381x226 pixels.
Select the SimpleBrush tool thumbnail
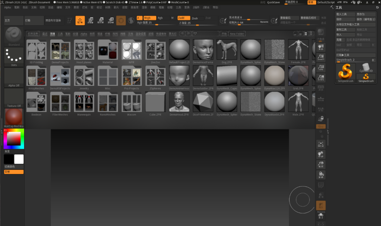click(345, 72)
